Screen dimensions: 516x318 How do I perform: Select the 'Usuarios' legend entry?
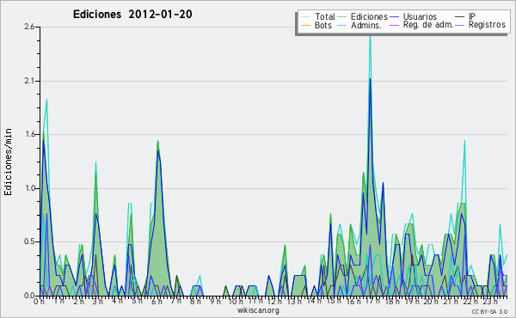[x=413, y=16]
